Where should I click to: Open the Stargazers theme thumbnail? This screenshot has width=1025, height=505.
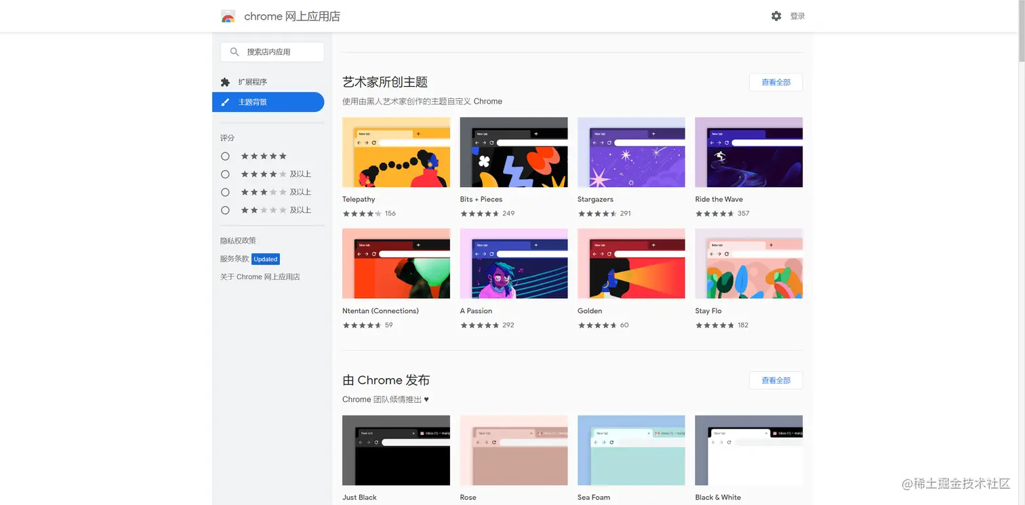pos(630,152)
